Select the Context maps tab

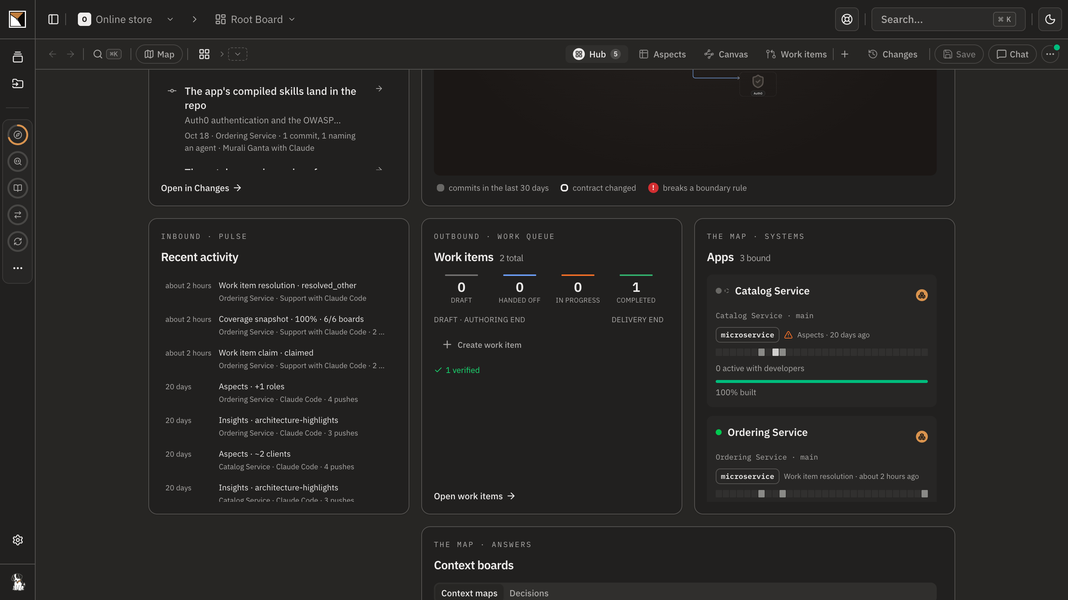469,593
